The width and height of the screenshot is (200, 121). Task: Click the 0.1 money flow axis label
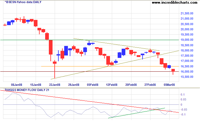(182, 95)
